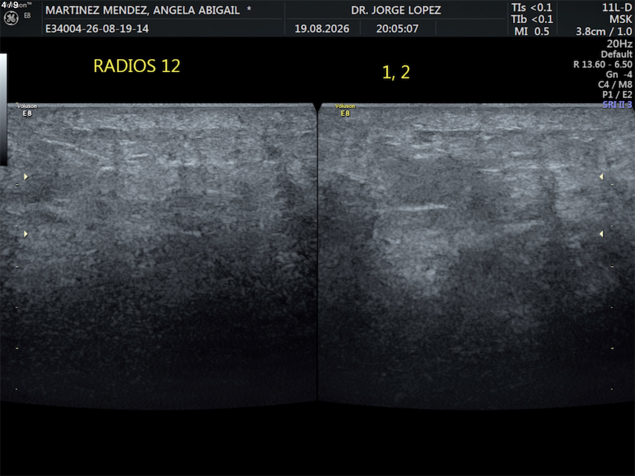
Task: Select lower right focal zone arrow marker
Action: click(x=601, y=234)
